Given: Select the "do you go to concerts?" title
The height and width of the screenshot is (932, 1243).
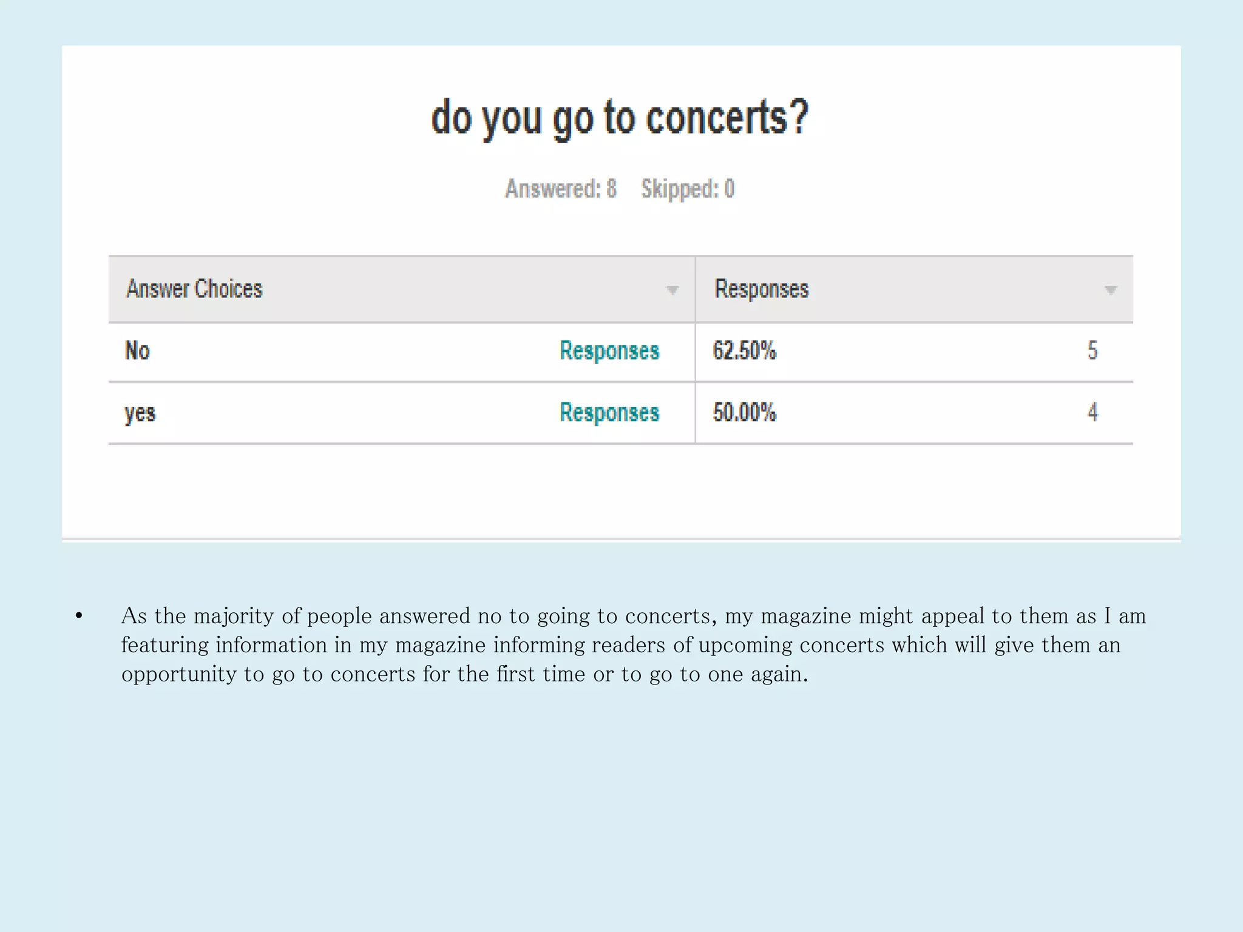Looking at the screenshot, I should tap(620, 118).
